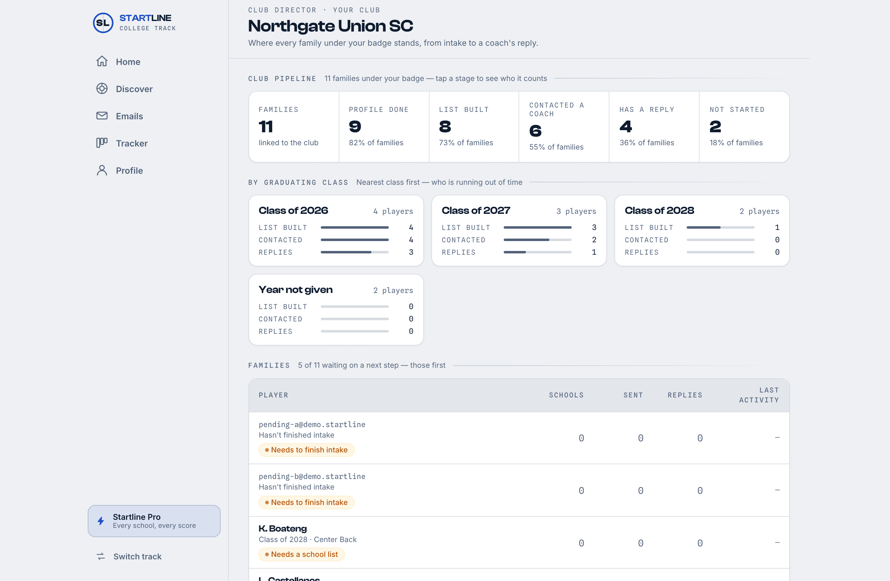Click Class of 2027 Contacted progress bar
The width and height of the screenshot is (890, 581).
pyautogui.click(x=537, y=240)
